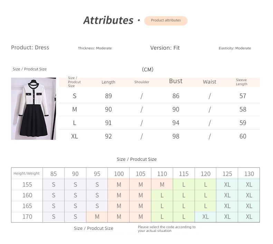Click the 'Elasticity: Moderate' label
The width and height of the screenshot is (273, 244).
pos(235,48)
